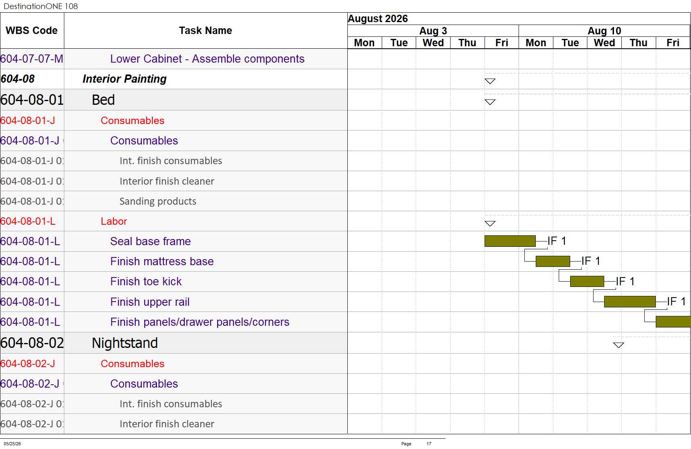Click the Page 17 footer text
The height and width of the screenshot is (449, 691).
(416, 444)
